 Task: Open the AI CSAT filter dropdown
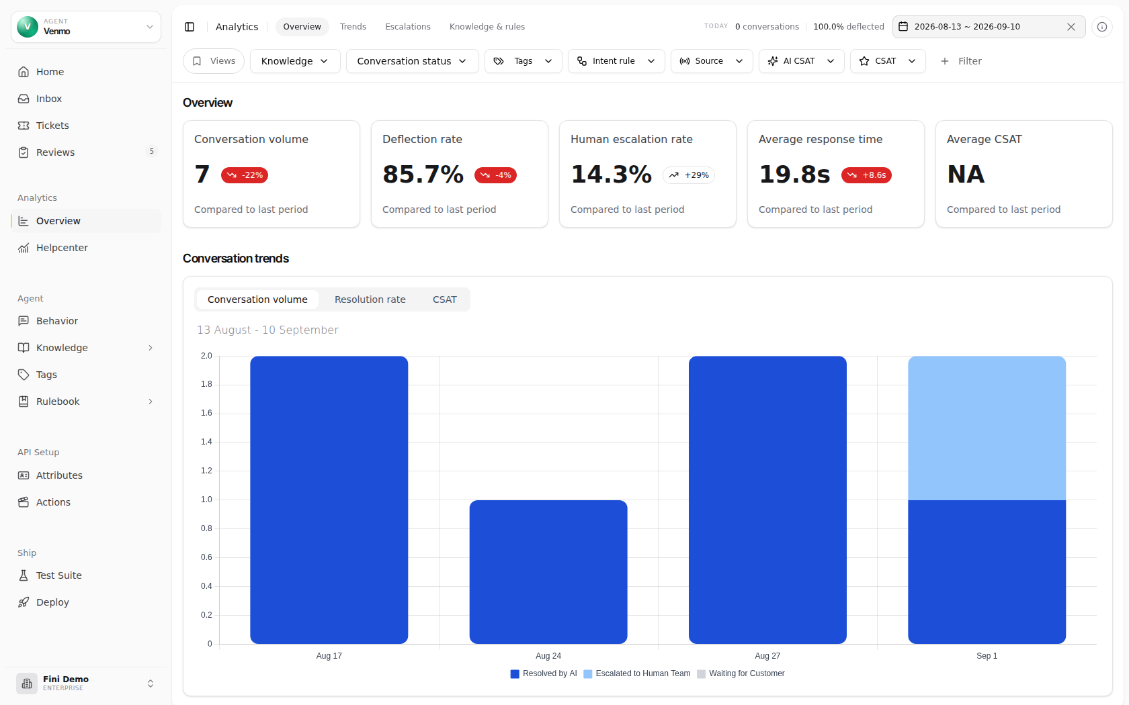801,61
